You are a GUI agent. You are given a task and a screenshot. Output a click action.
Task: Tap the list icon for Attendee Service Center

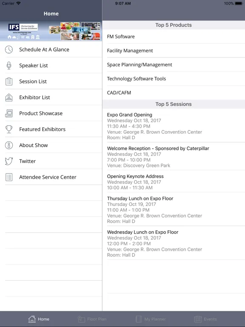(9, 177)
